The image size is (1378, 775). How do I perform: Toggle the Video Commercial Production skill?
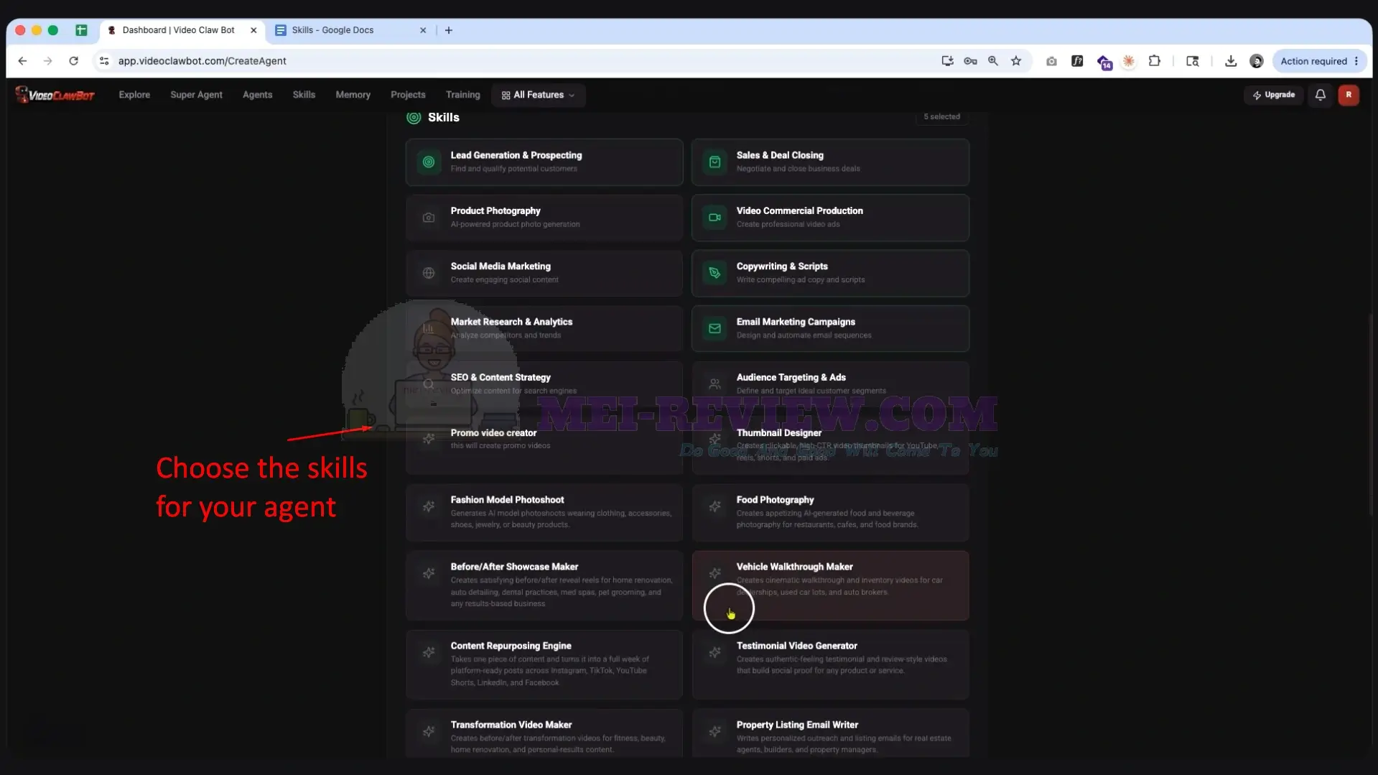tap(829, 218)
